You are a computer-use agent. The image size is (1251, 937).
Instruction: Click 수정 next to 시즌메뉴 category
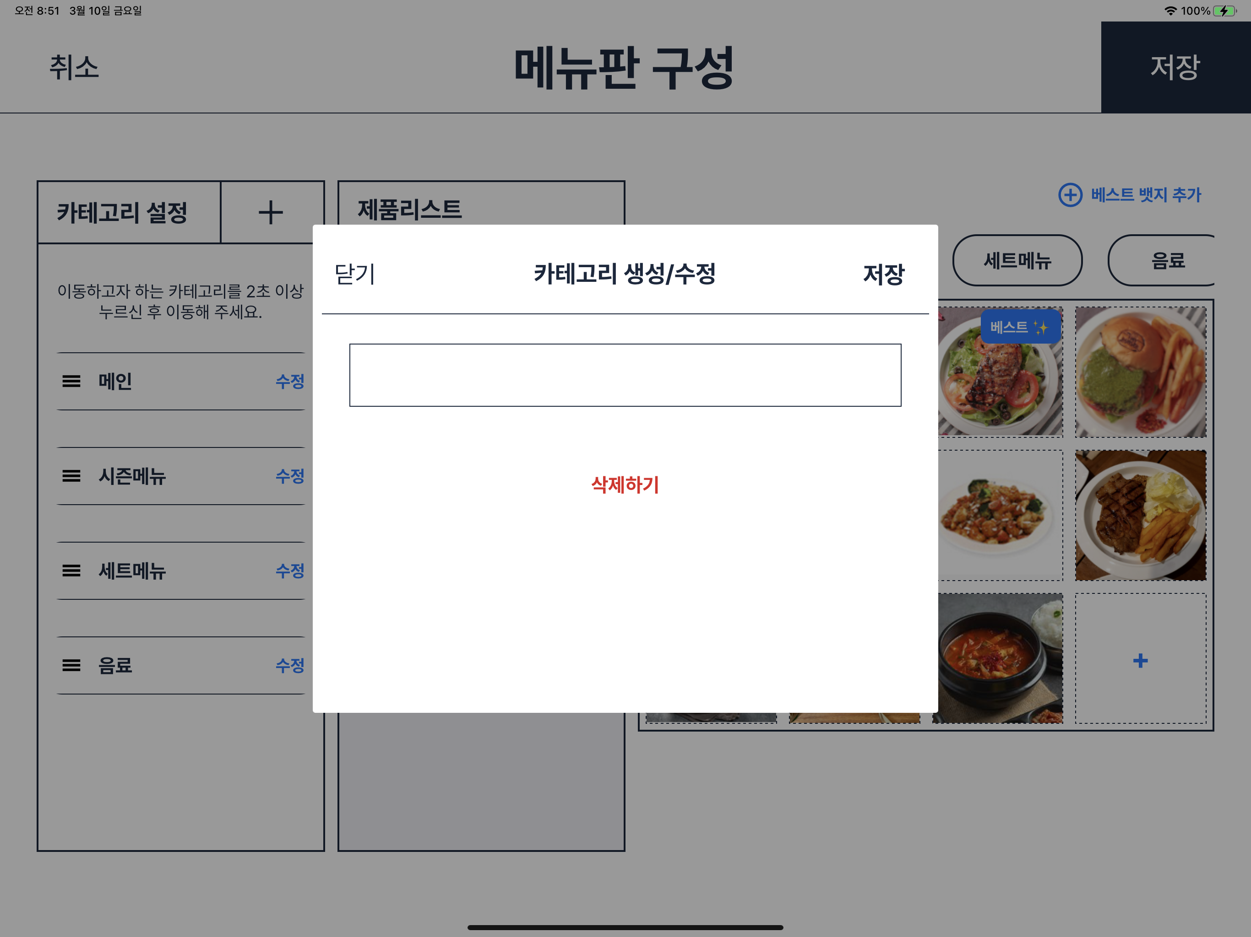[289, 476]
